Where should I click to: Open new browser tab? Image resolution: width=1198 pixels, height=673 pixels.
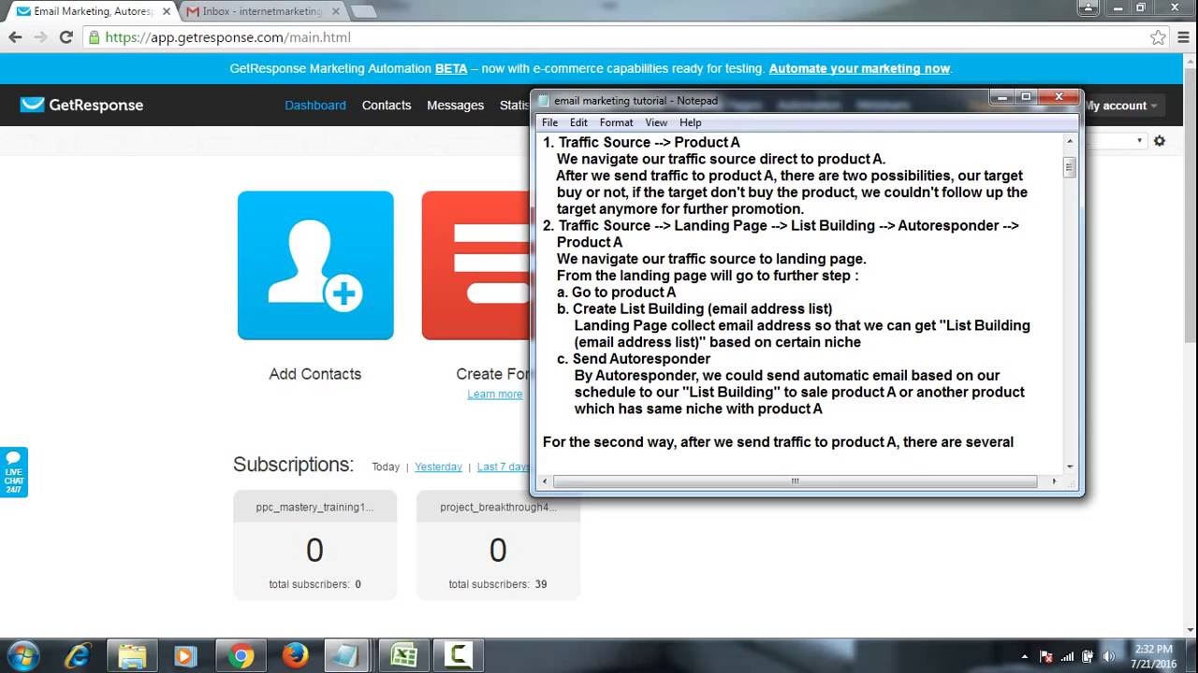363,12
